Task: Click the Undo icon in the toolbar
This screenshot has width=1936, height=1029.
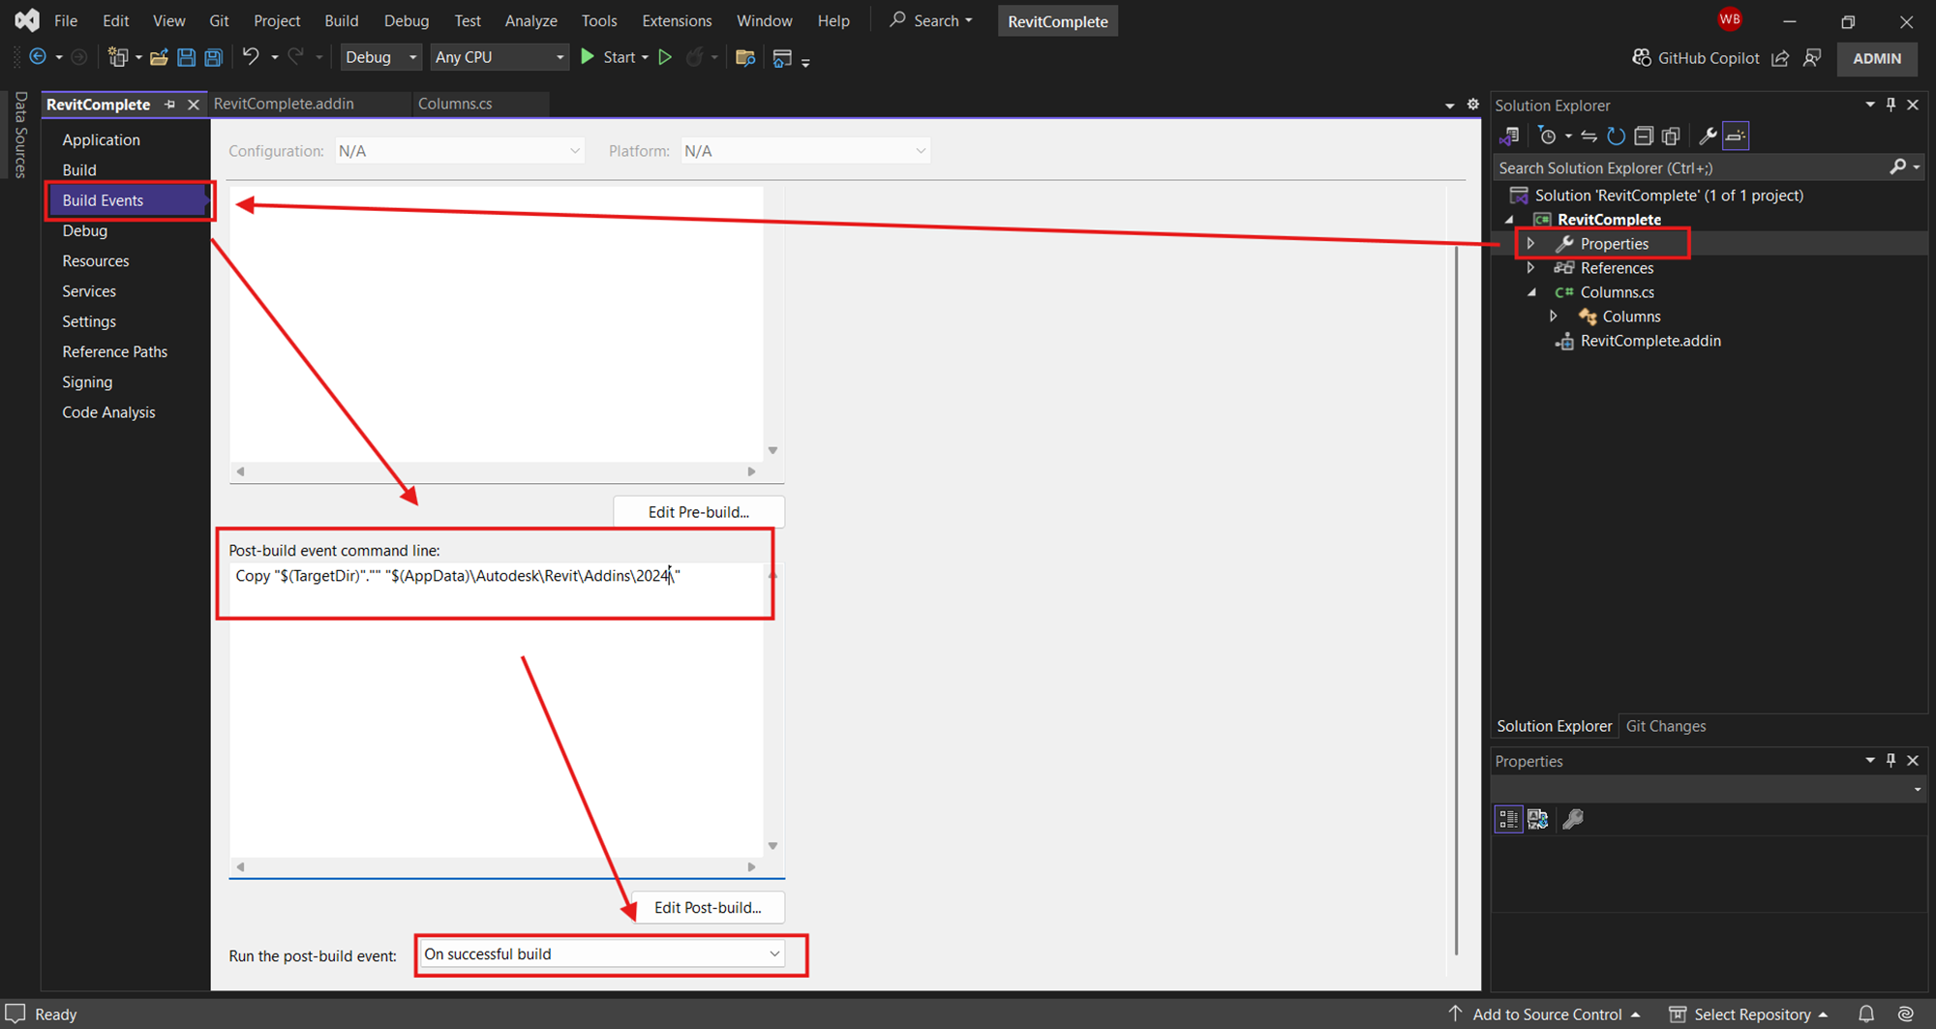Action: 251,56
